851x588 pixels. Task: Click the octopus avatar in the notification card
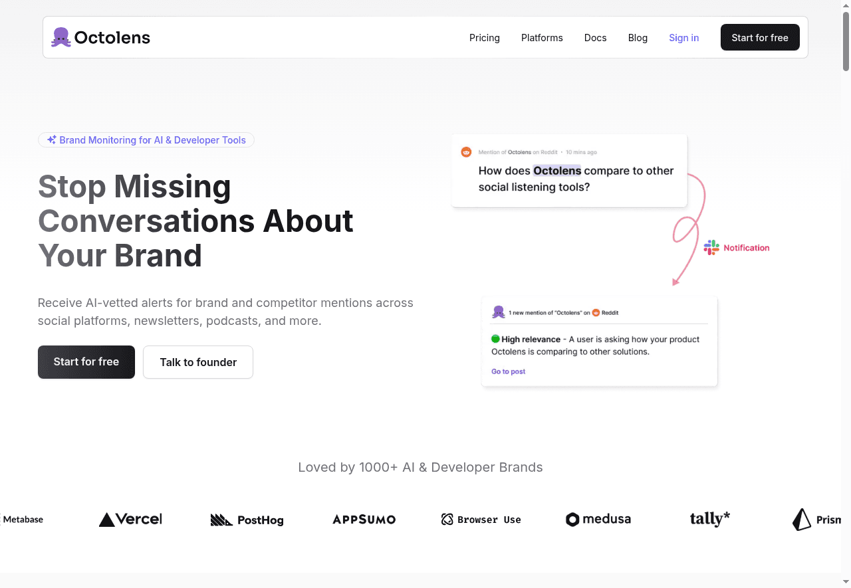click(x=499, y=312)
